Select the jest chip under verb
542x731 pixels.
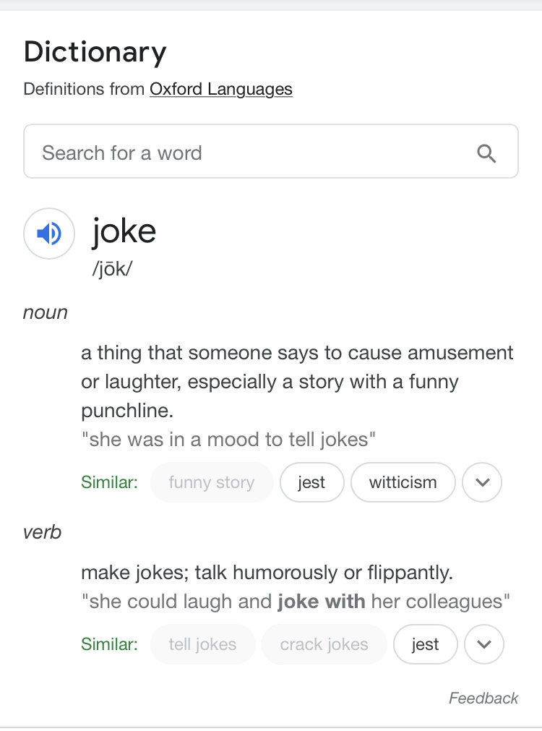pos(426,644)
